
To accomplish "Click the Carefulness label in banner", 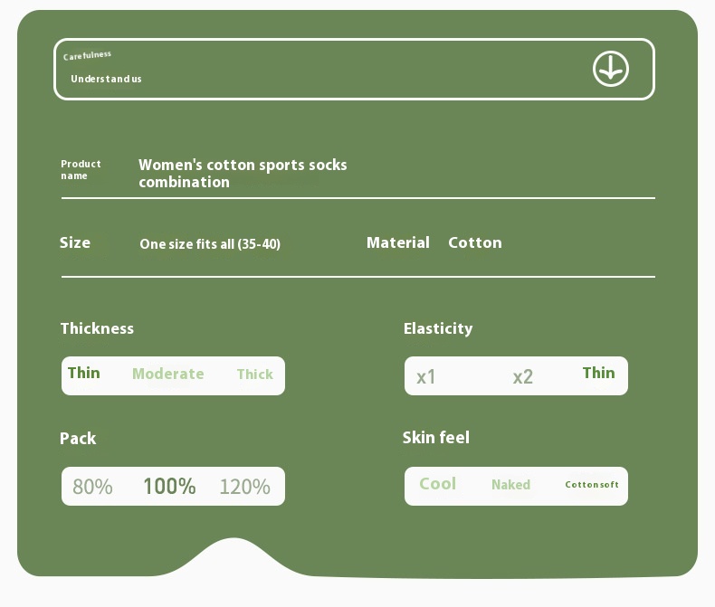I will 87,56.
